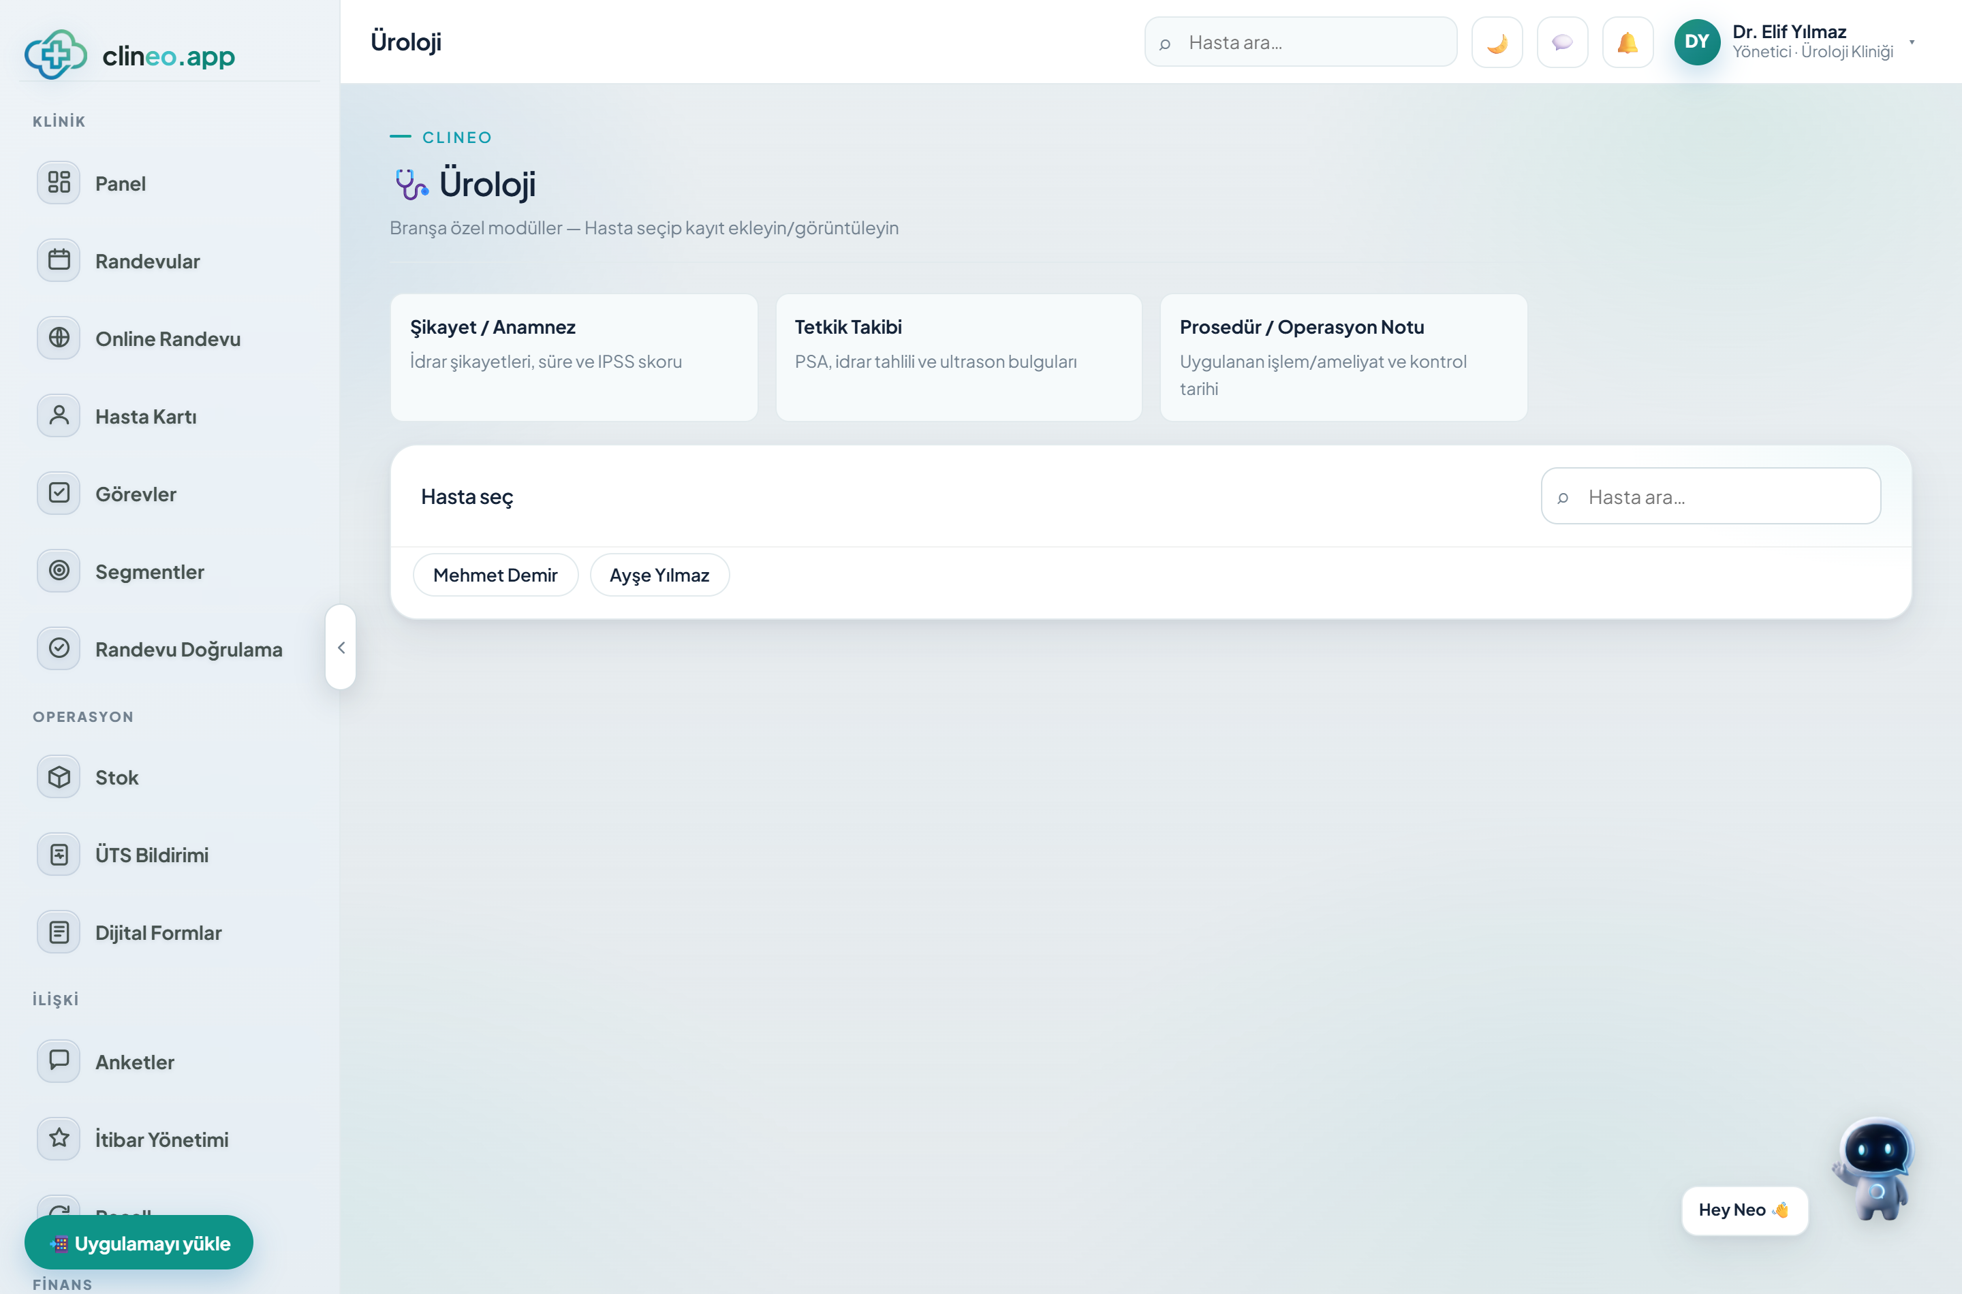This screenshot has height=1294, width=1962.
Task: Collapse the sidebar with the chevron handle
Action: 341,647
